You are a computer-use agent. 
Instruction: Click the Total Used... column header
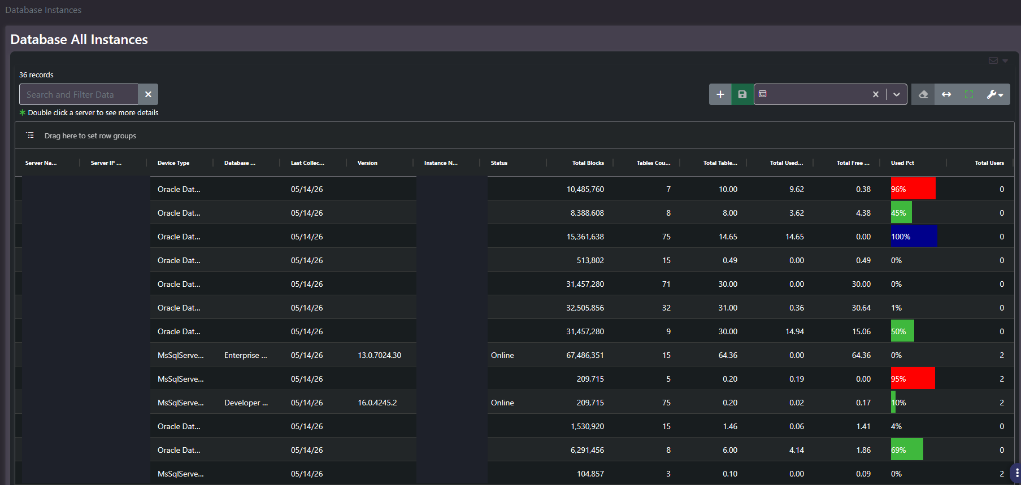[x=787, y=163]
